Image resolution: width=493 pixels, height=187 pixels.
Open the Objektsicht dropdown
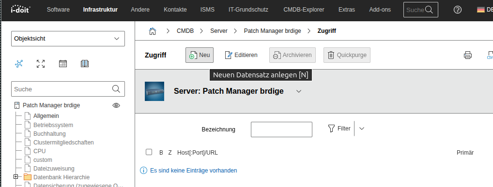click(68, 39)
